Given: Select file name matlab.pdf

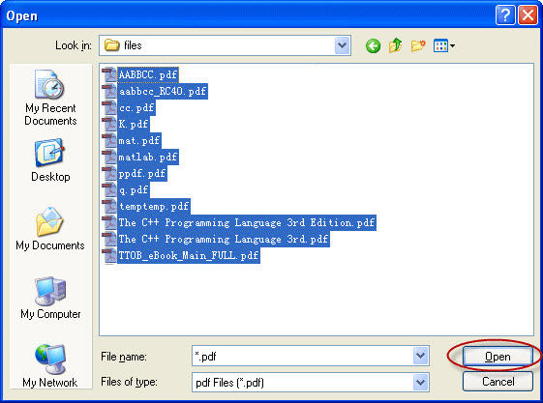Looking at the screenshot, I should tap(148, 157).
